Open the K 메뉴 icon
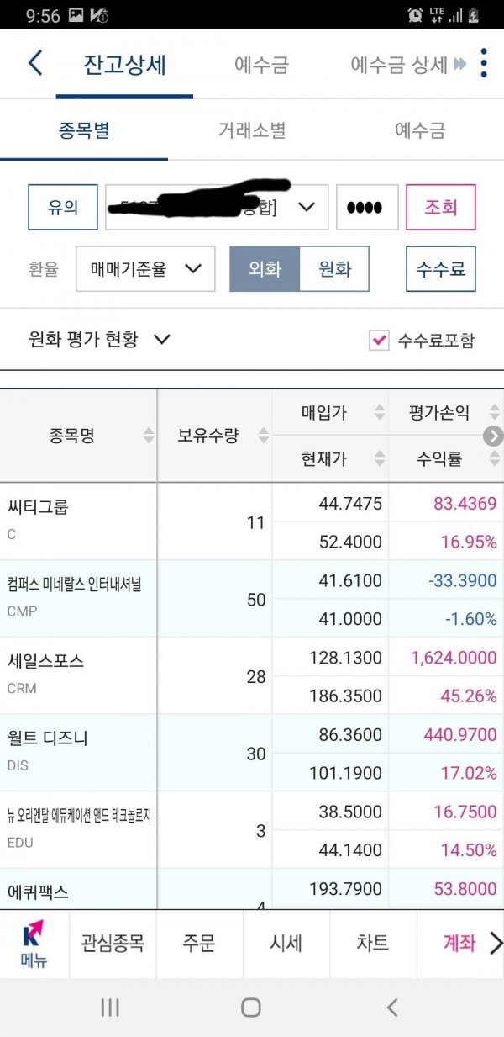The image size is (504, 1037). [x=34, y=944]
